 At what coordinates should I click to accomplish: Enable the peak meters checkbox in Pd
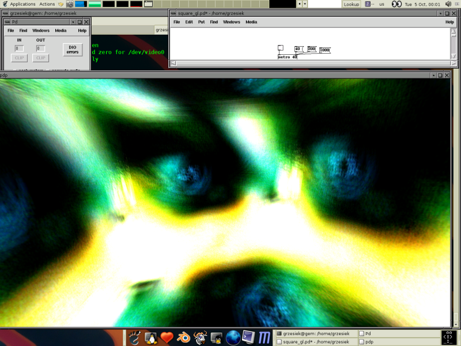click(14, 70)
